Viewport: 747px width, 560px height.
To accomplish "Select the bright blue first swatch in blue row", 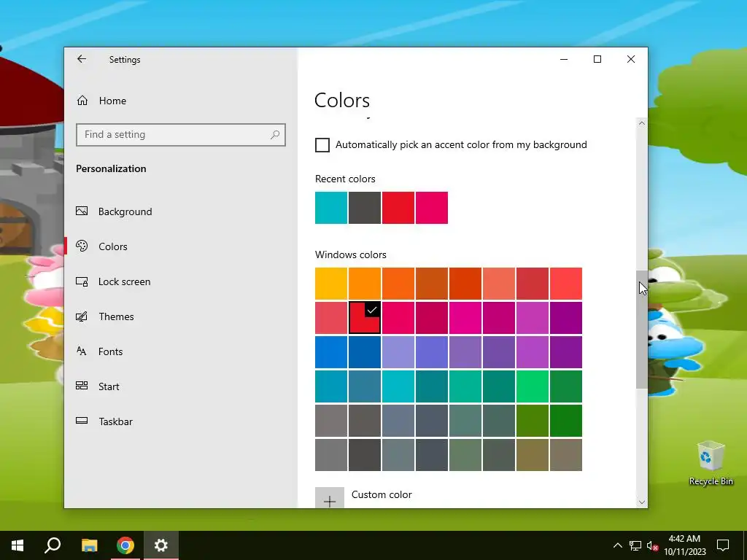I will coord(331,352).
